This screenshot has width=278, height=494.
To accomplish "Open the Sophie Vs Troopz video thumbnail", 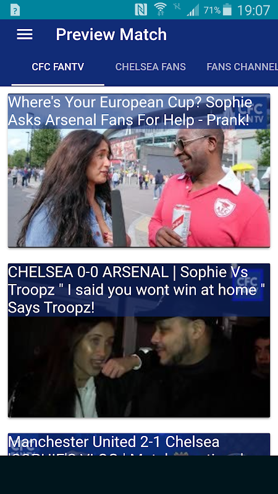I will click(139, 340).
